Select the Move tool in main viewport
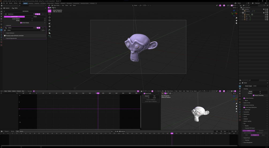Viewport: 269px width, 148px height. tap(50, 17)
